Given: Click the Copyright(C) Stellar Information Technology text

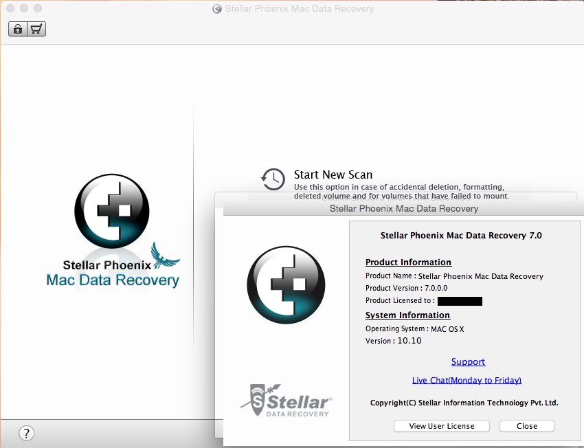Looking at the screenshot, I should pos(464,403).
